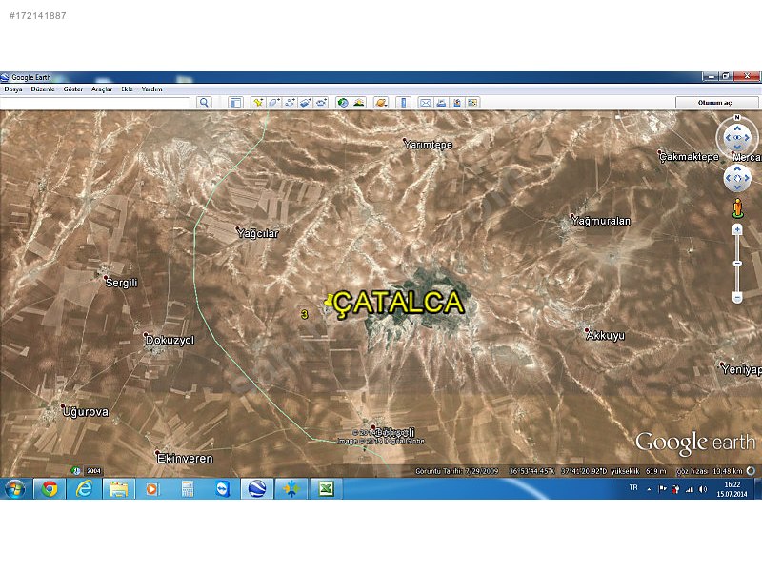Click the Akkuyu place label

(606, 336)
